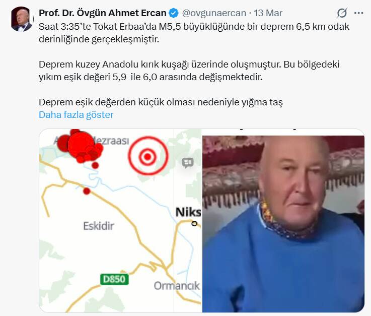The image size is (371, 316).
Task: Open the "13 Mar" post timestamp
Action: [268, 13]
